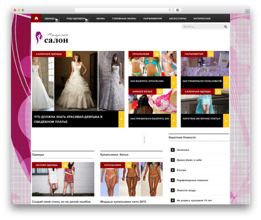Click the search field Искать
Viewport: 261px width, 220px height.
coord(203,27)
